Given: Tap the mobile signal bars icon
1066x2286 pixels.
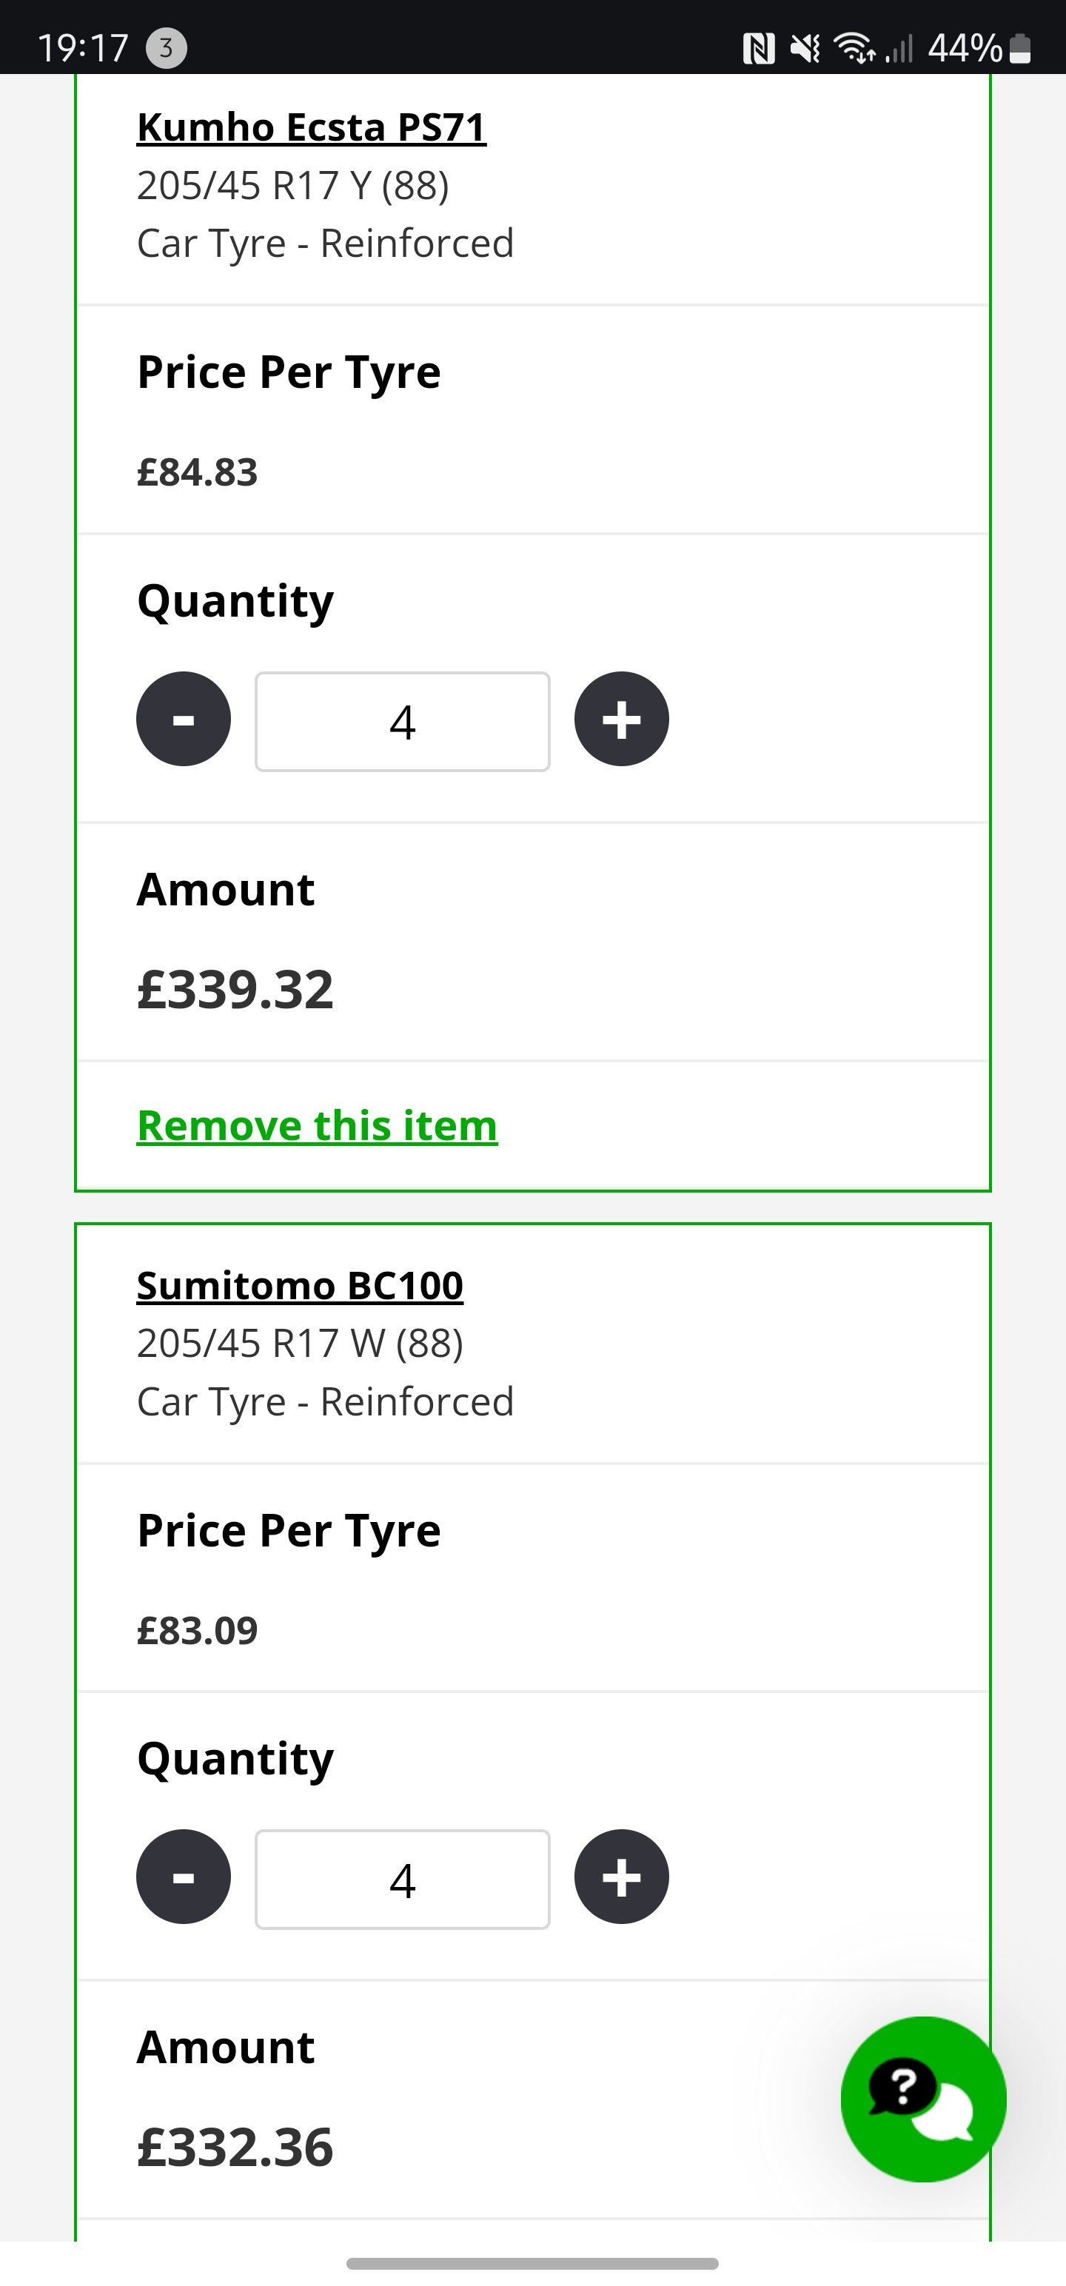Looking at the screenshot, I should (x=899, y=48).
